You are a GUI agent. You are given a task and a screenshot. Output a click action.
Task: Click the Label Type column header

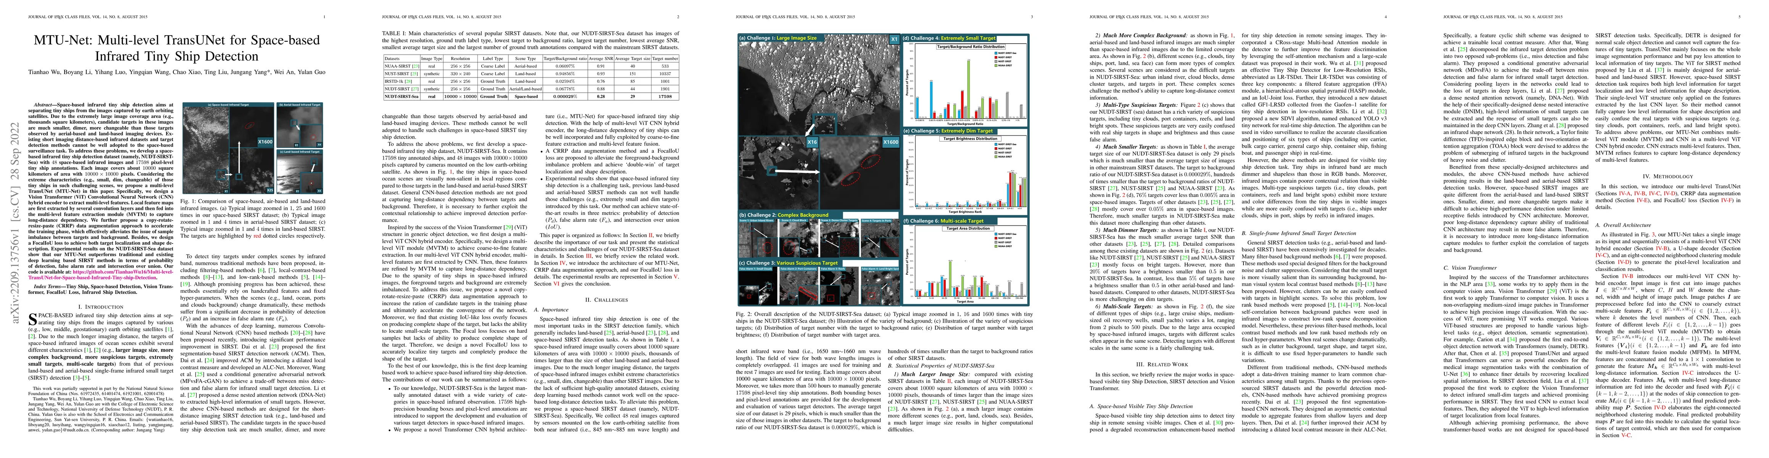click(492, 59)
